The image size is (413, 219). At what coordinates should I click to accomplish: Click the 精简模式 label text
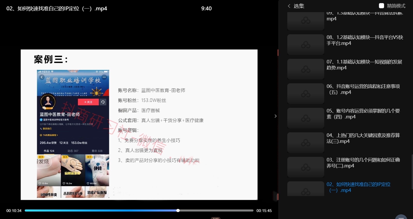click(x=396, y=6)
